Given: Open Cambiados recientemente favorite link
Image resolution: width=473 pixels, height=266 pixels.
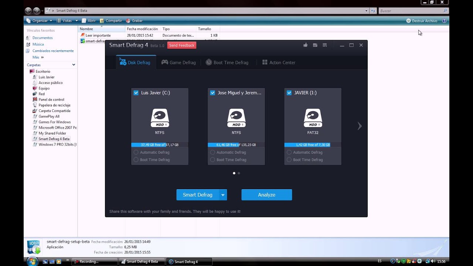Looking at the screenshot, I should pyautogui.click(x=53, y=51).
